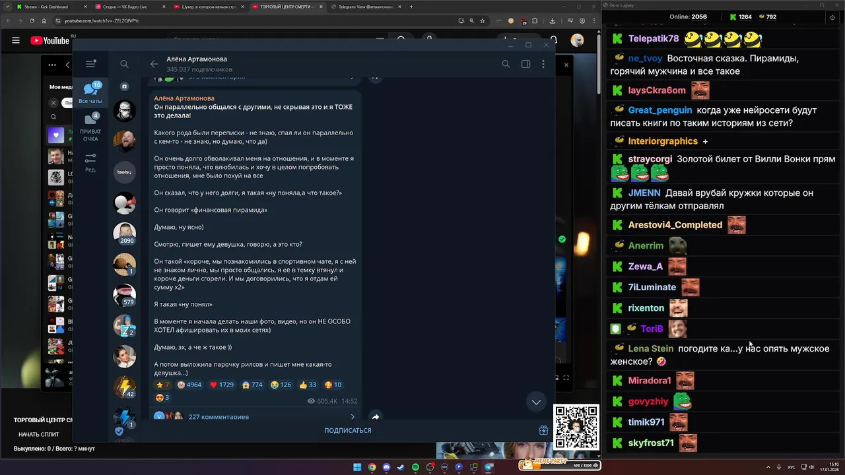Click НАЧАТЬ СПЛИТ button
This screenshot has width=845, height=475.
[x=39, y=434]
